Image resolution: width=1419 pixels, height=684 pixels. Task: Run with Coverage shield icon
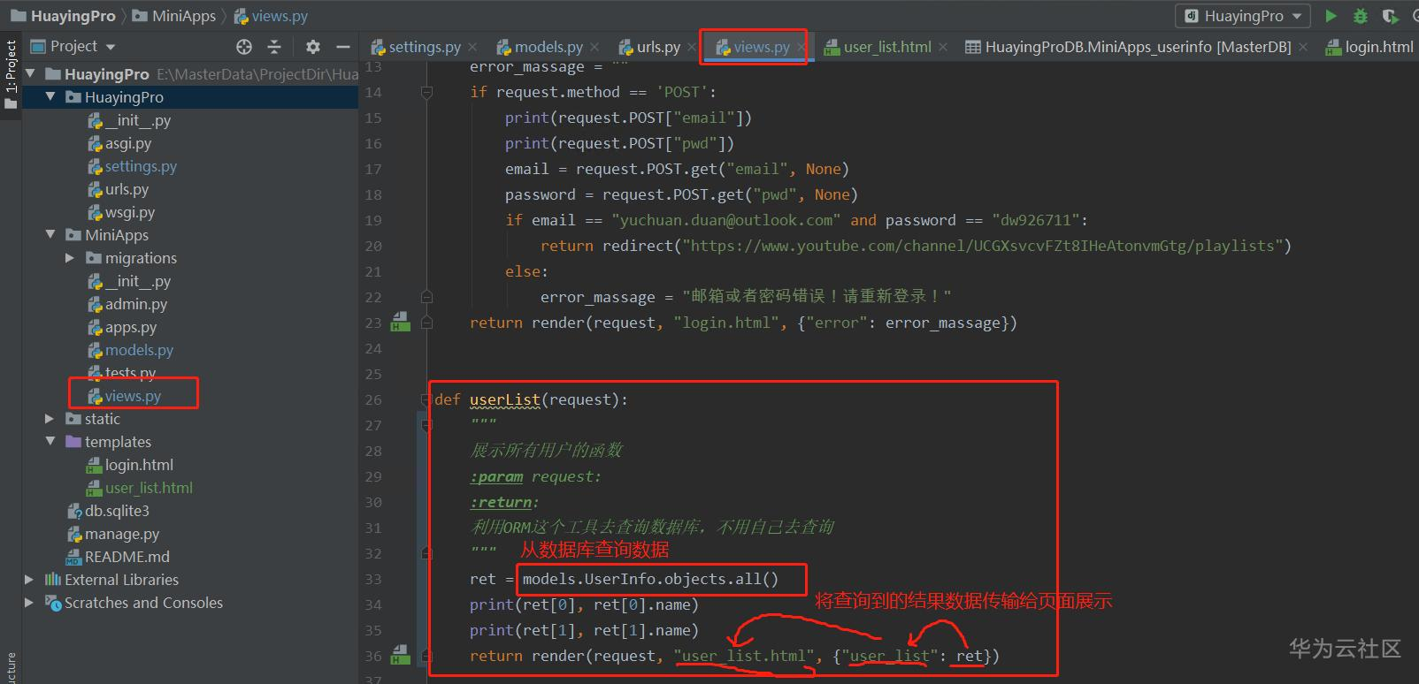coord(1390,16)
